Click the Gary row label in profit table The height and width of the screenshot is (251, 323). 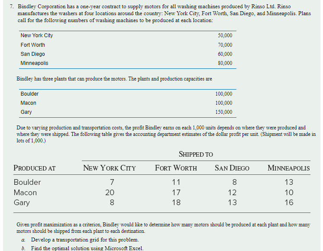[22, 203]
